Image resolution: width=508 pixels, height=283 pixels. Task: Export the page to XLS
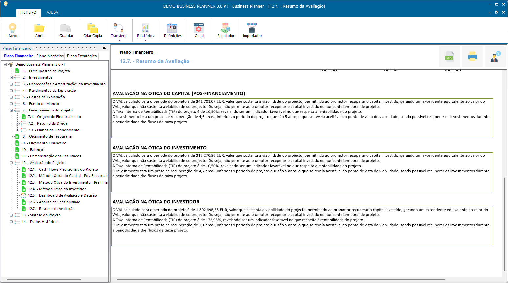[449, 56]
